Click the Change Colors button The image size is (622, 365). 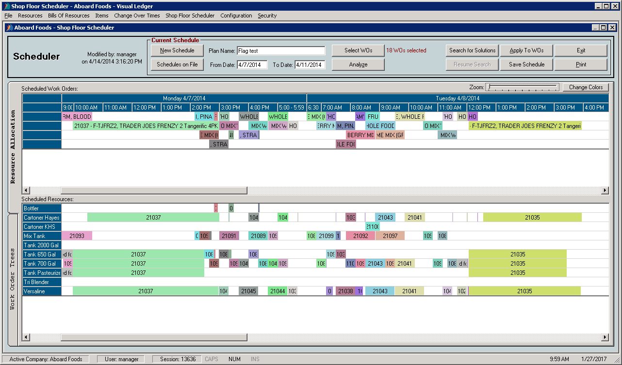586,87
